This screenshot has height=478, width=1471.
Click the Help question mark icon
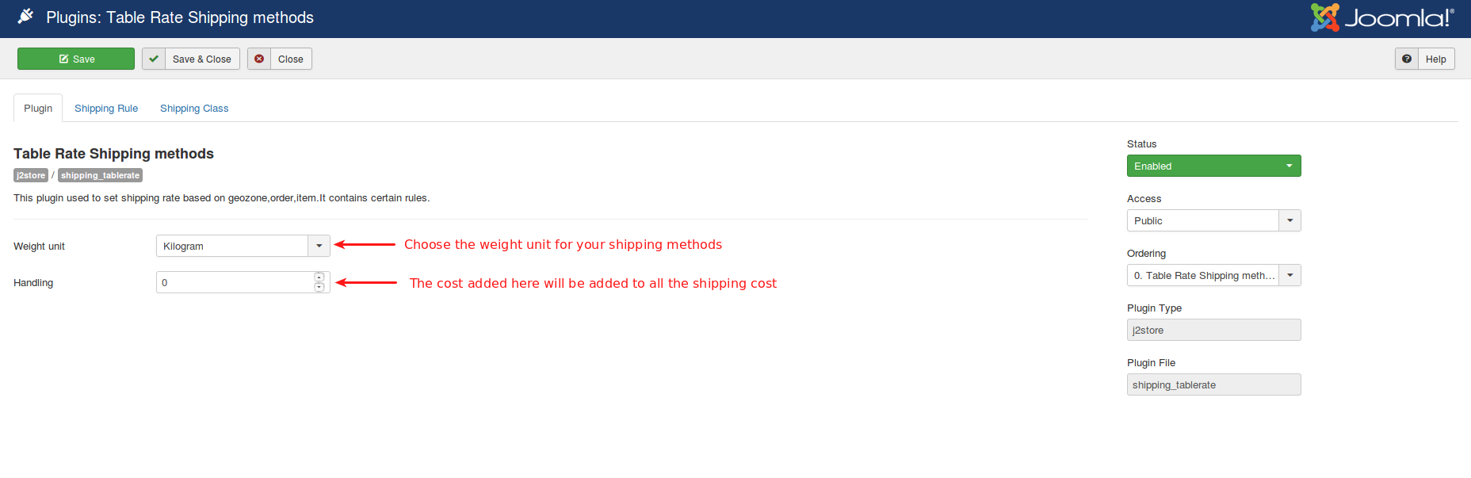pyautogui.click(x=1407, y=59)
